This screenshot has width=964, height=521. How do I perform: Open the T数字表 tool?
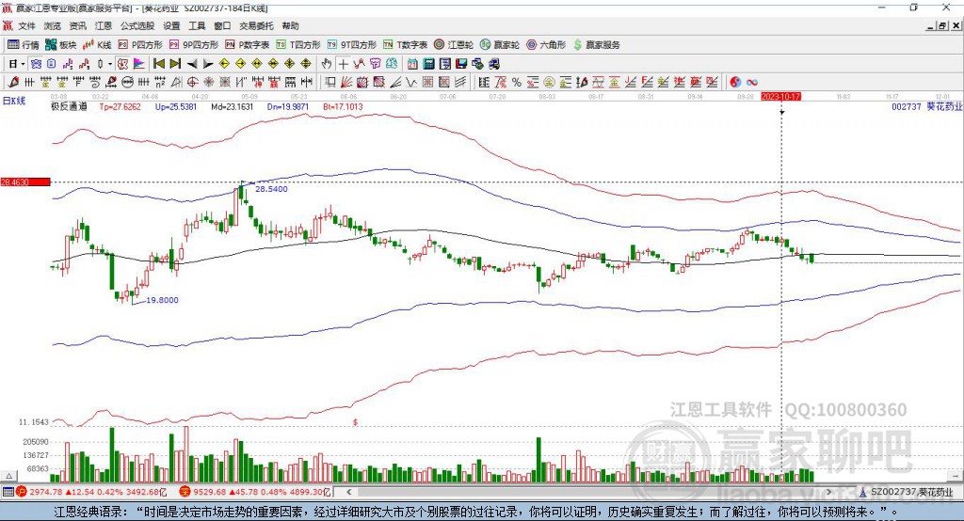tap(405, 45)
